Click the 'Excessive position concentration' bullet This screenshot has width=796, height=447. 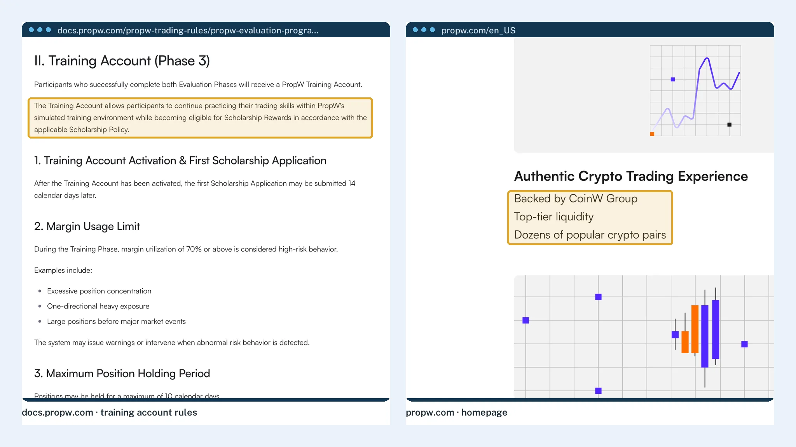(99, 291)
